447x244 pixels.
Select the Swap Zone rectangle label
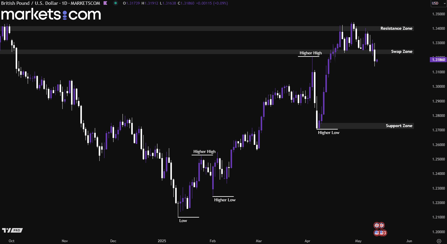point(402,52)
